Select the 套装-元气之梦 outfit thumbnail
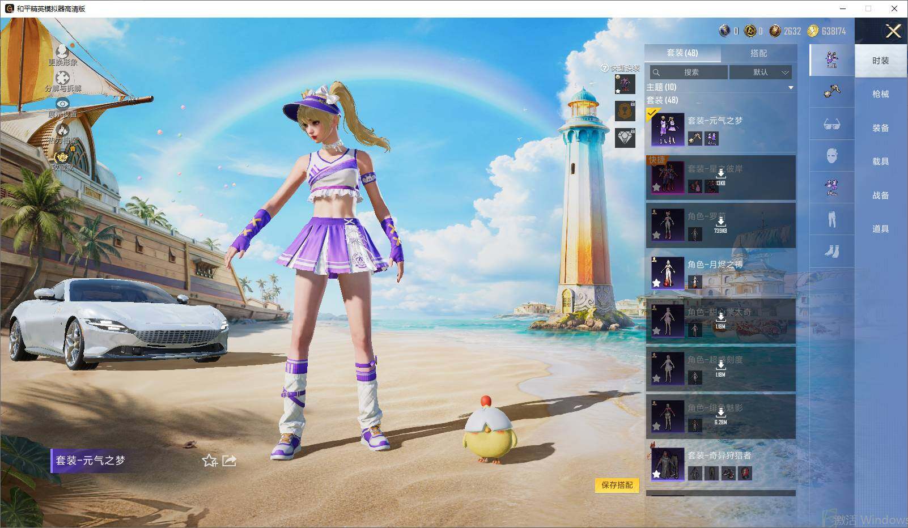Image resolution: width=908 pixels, height=528 pixels. tap(667, 130)
